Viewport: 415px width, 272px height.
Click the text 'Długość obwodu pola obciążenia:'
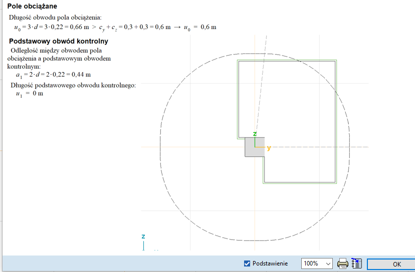pyautogui.click(x=55, y=17)
